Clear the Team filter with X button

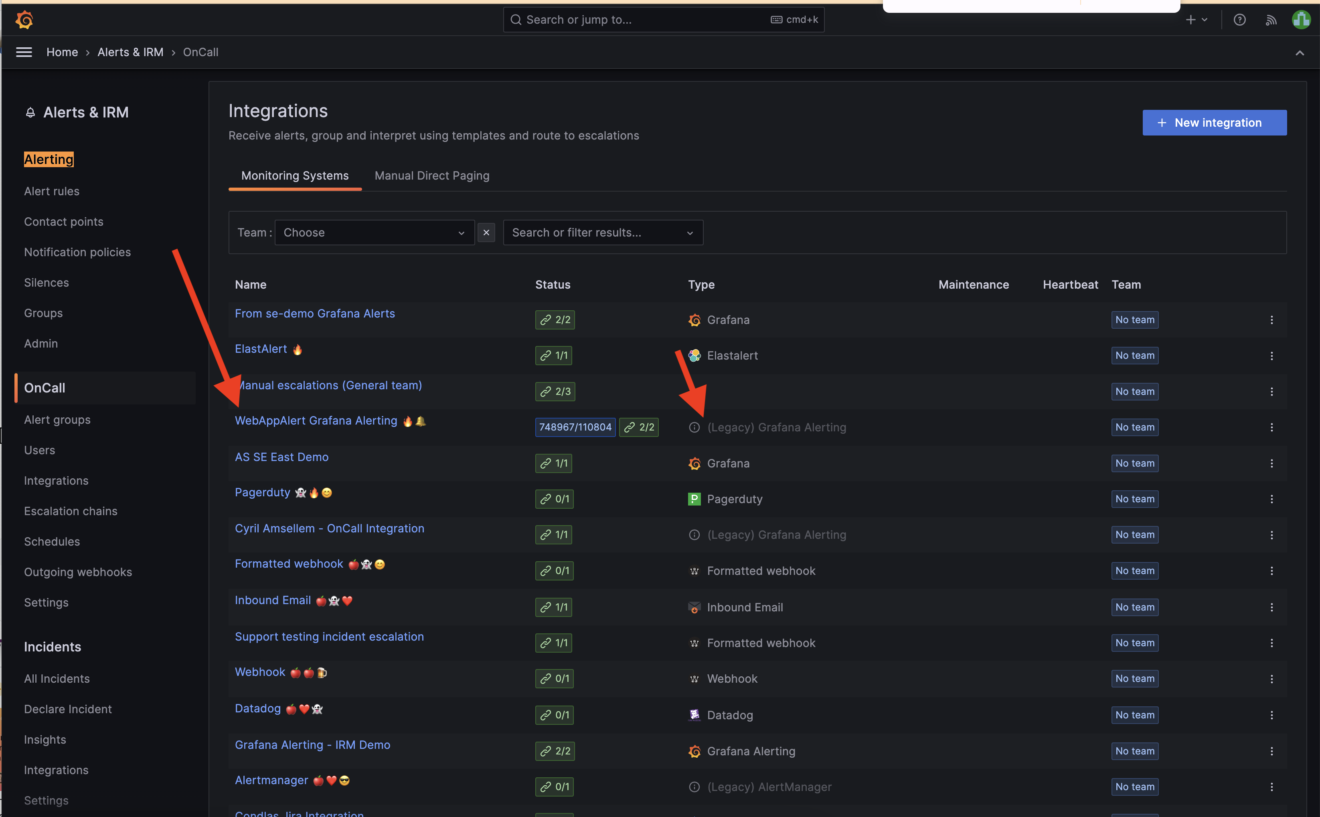(486, 233)
